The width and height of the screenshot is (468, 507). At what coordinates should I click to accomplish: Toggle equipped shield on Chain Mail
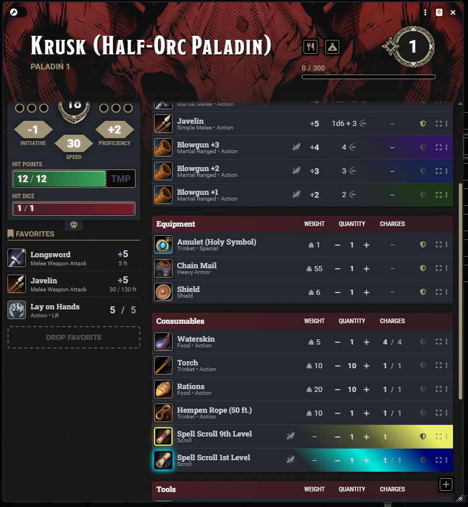point(423,268)
